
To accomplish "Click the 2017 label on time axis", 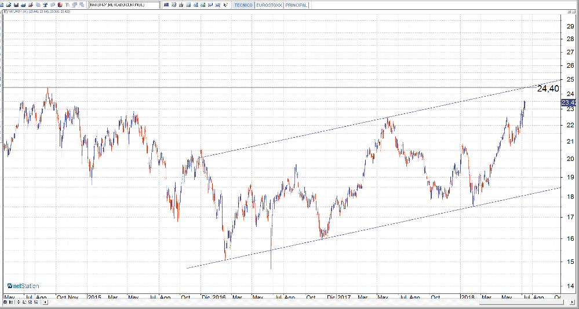I will click(x=344, y=297).
